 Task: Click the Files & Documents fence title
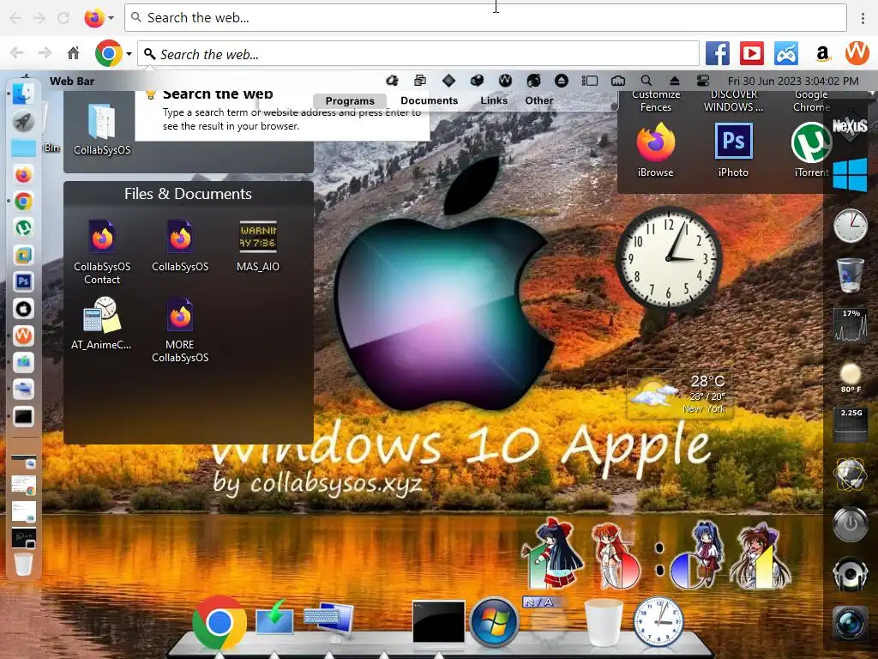click(188, 194)
